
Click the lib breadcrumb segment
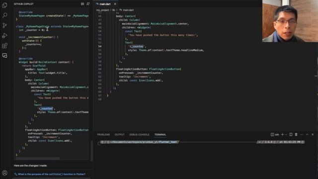click(114, 10)
